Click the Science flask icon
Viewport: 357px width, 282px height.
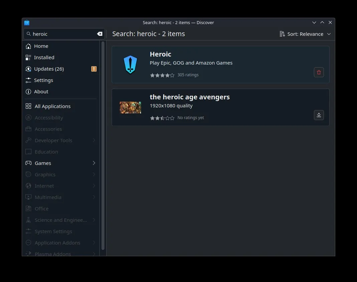pos(28,220)
